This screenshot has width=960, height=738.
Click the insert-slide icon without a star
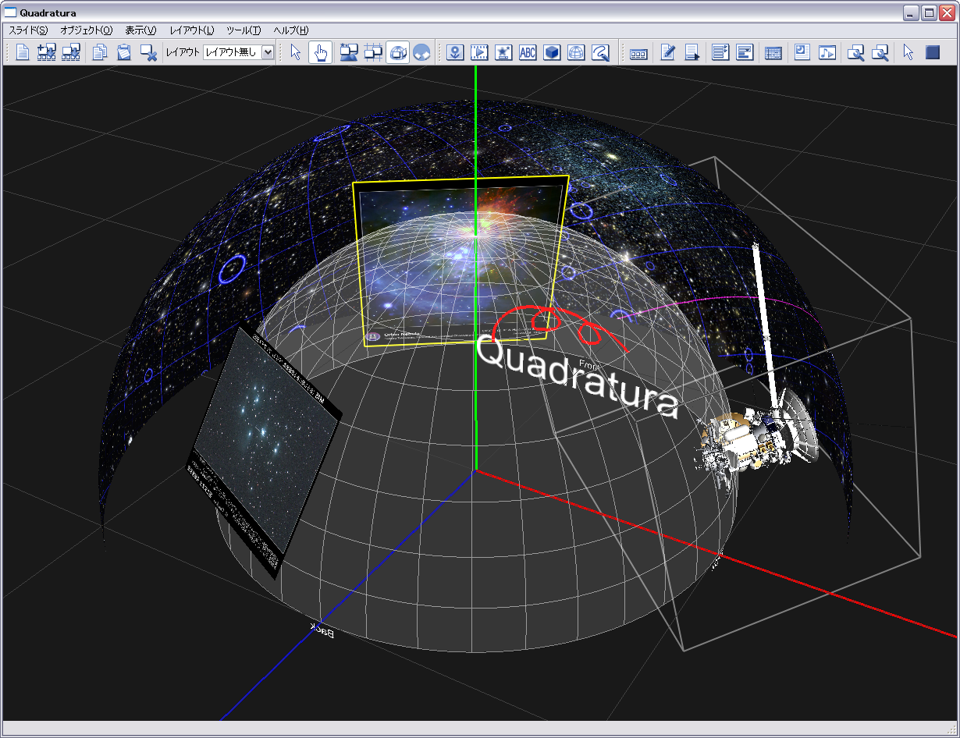[x=71, y=52]
